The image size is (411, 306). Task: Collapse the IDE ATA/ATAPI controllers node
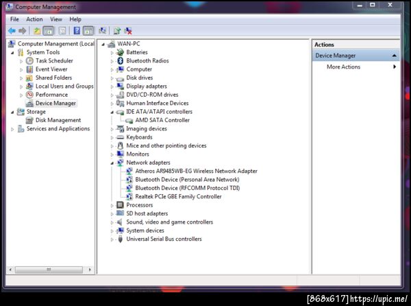coord(112,113)
